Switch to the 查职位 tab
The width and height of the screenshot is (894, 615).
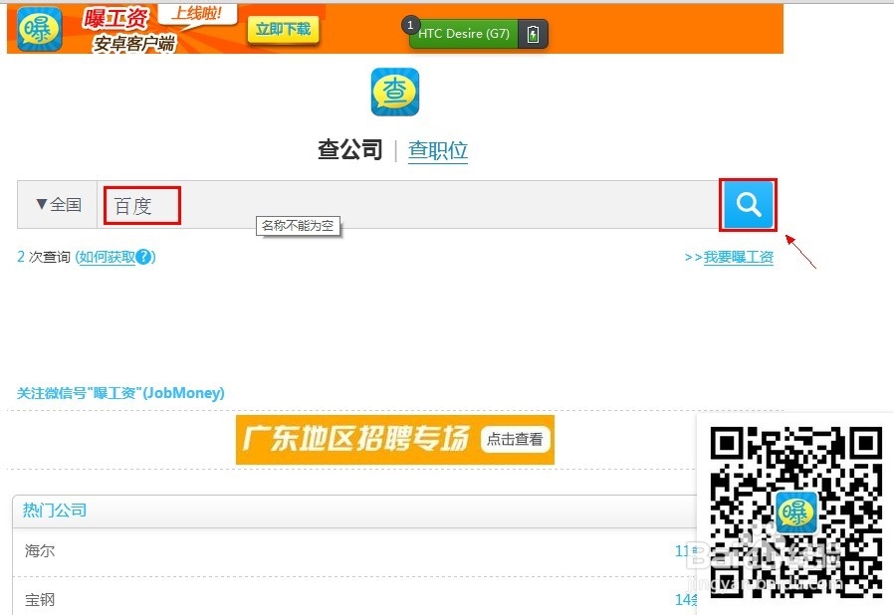click(437, 149)
